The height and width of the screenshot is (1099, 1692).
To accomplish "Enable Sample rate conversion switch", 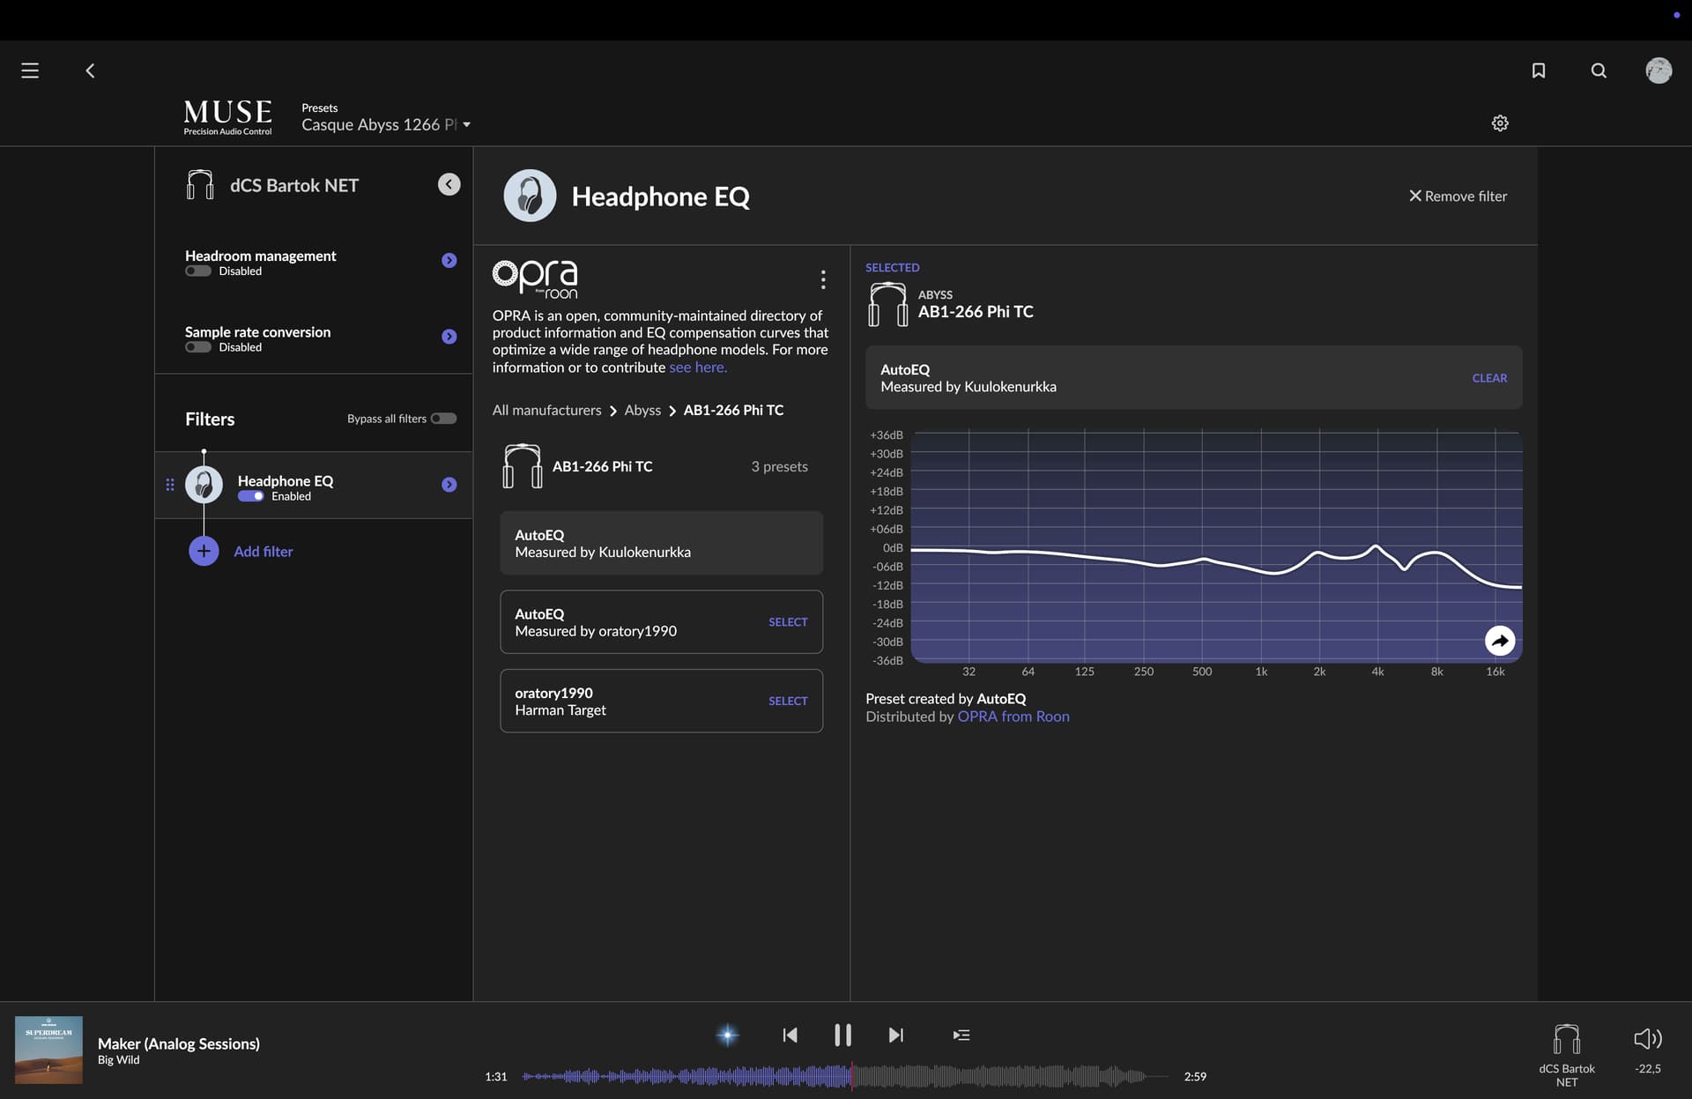I will [x=198, y=347].
